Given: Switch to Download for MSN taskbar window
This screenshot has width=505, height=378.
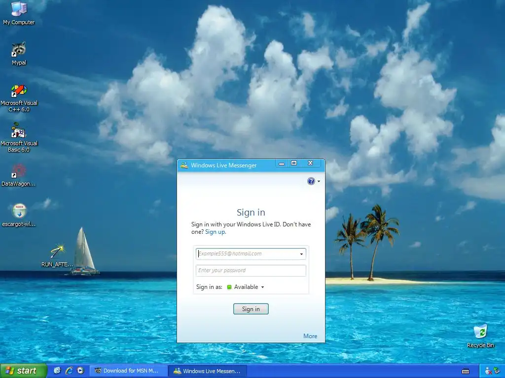Looking at the screenshot, I should [x=129, y=371].
